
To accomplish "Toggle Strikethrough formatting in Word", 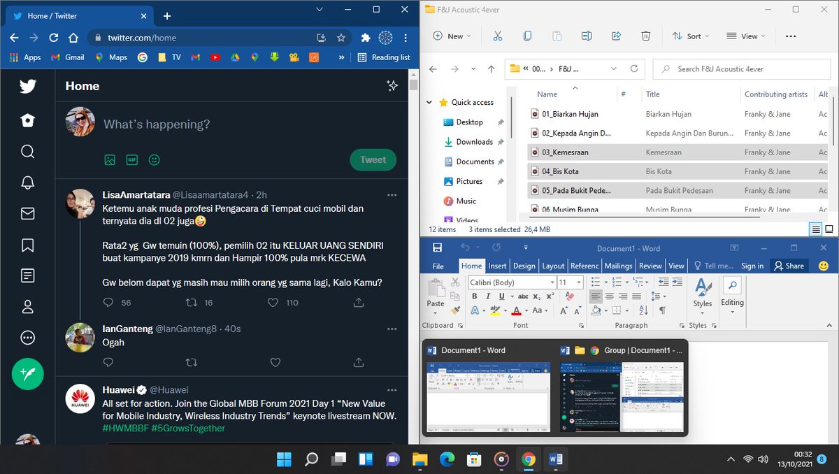I will point(522,296).
